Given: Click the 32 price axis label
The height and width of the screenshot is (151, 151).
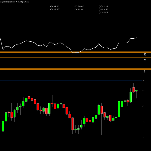Looking at the screenshot, I should pyautogui.click(x=143, y=81).
